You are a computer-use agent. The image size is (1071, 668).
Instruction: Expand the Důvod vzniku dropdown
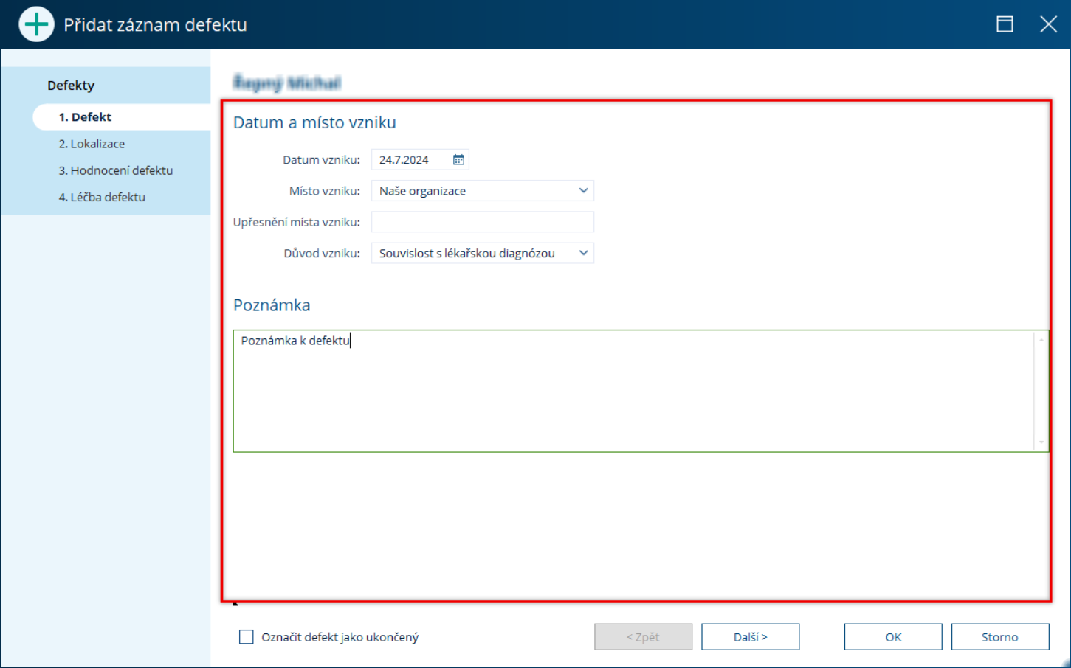(x=583, y=254)
